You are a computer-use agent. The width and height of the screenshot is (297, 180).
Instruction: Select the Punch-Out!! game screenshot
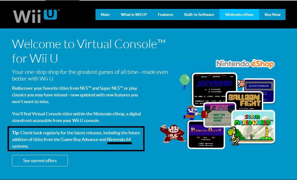[206, 135]
